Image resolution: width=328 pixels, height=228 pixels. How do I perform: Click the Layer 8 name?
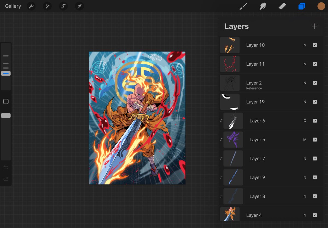point(257,196)
